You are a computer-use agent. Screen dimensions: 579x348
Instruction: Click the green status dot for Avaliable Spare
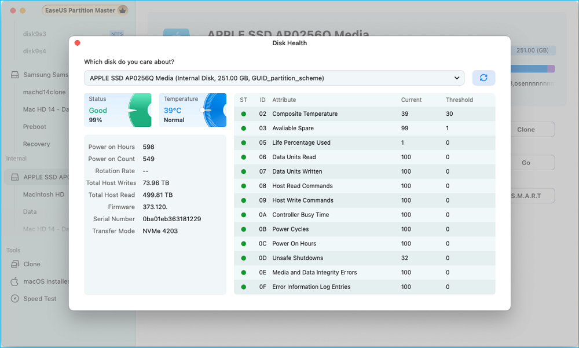click(x=244, y=128)
